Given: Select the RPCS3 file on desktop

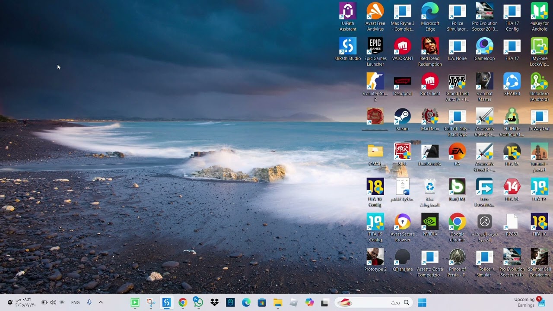Looking at the screenshot, I should click(512, 225).
